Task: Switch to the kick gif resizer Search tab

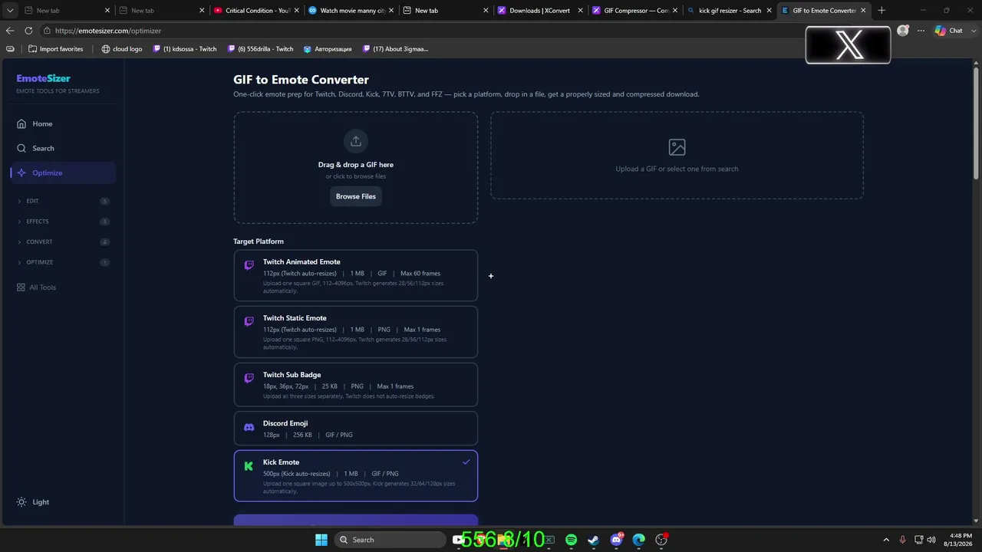Action: pyautogui.click(x=729, y=11)
